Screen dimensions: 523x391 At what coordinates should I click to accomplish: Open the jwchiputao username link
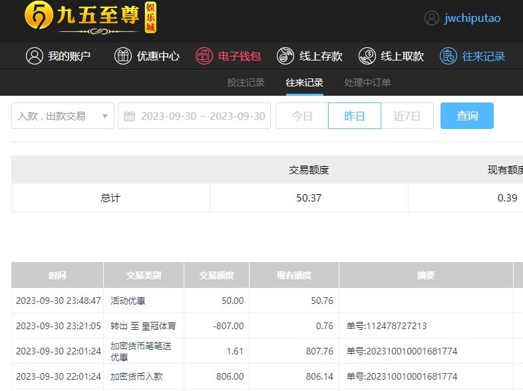[x=472, y=18]
